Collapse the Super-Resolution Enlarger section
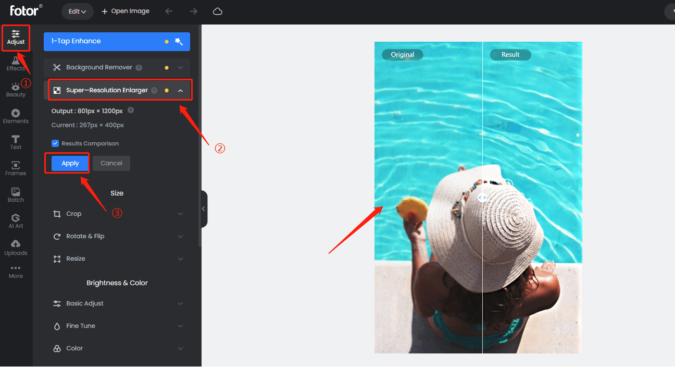 tap(180, 90)
